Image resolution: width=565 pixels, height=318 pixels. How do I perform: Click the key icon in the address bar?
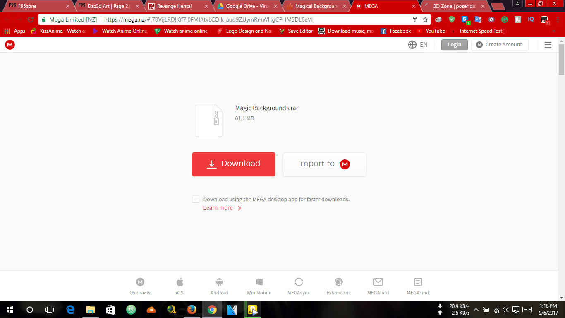(x=415, y=19)
